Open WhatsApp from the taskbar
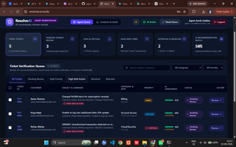The width and height of the screenshot is (236, 147). [x=161, y=143]
